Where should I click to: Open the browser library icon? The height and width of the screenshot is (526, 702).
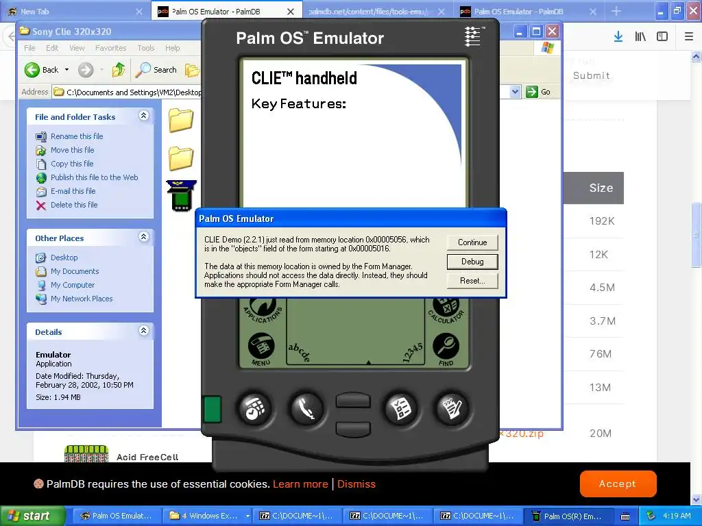[640, 37]
